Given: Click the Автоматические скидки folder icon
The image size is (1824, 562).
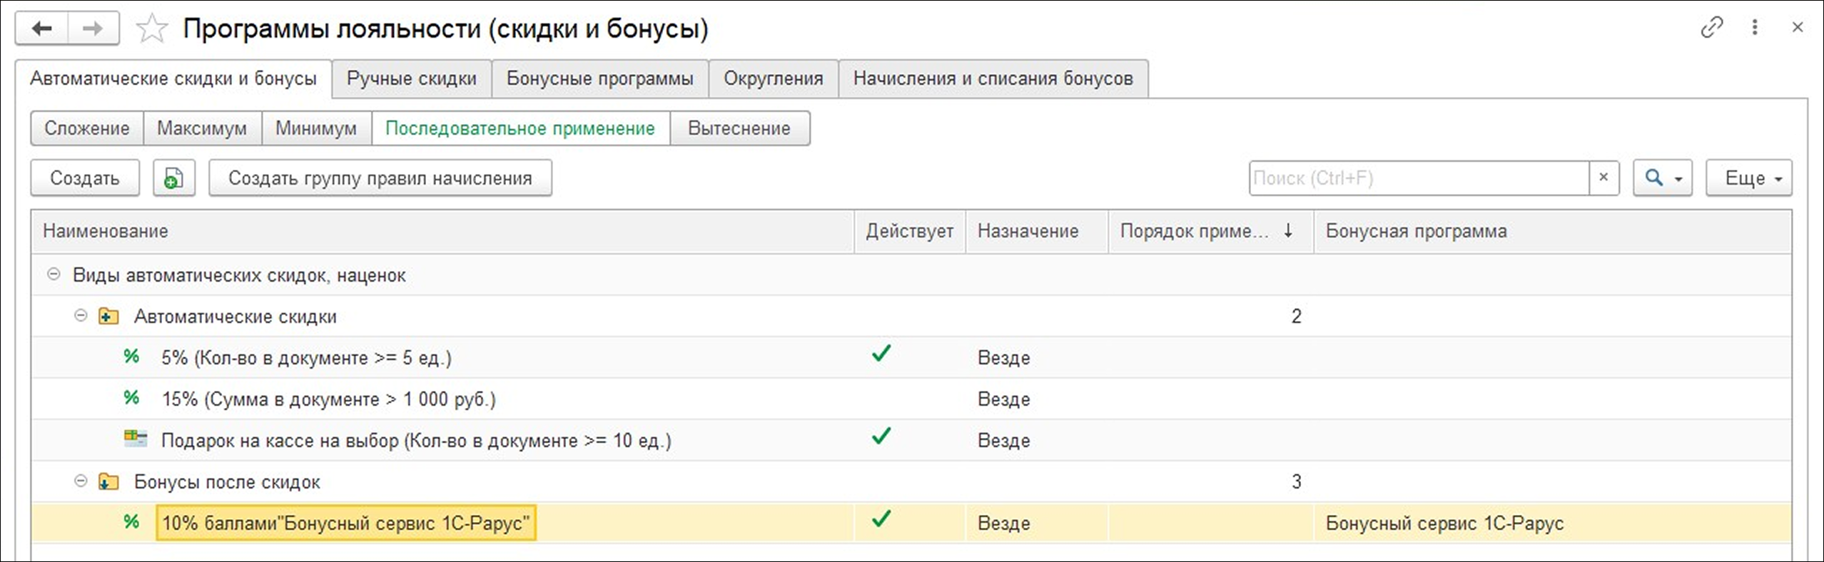Looking at the screenshot, I should pyautogui.click(x=108, y=316).
